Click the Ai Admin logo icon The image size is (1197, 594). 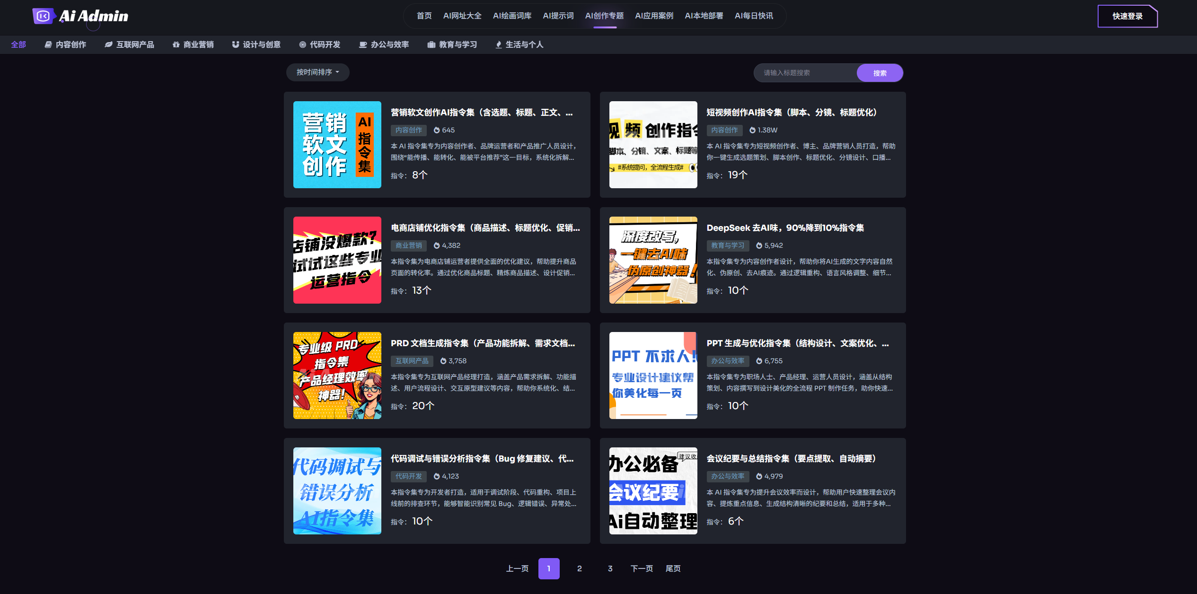tap(43, 16)
